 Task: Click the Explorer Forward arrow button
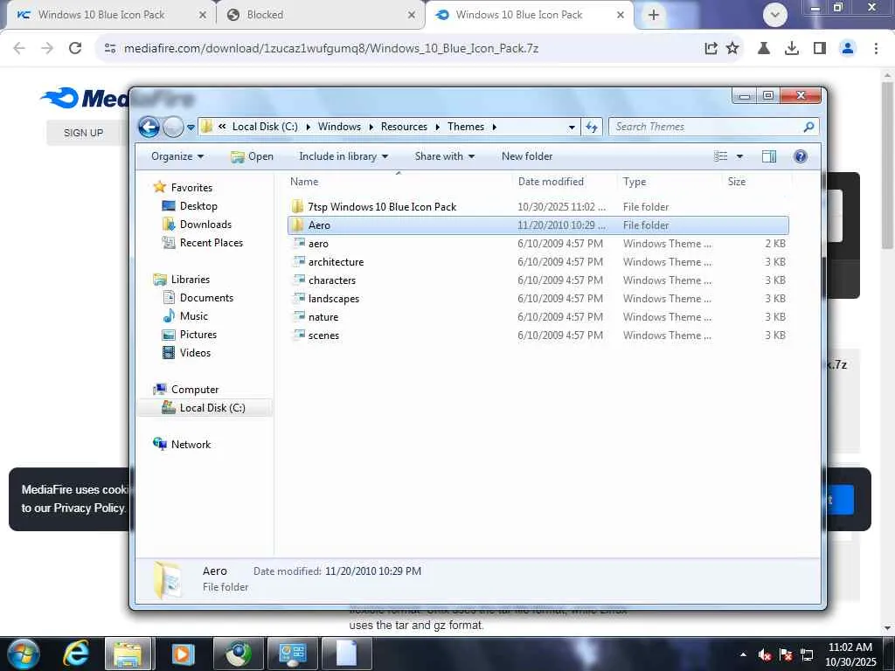173,127
